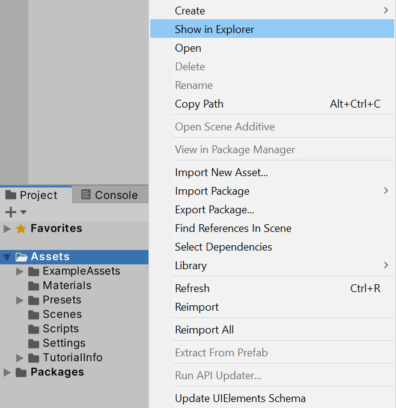Viewport: 396px width, 408px height.
Task: Expand the Presets folder arrow
Action: pyautogui.click(x=20, y=300)
